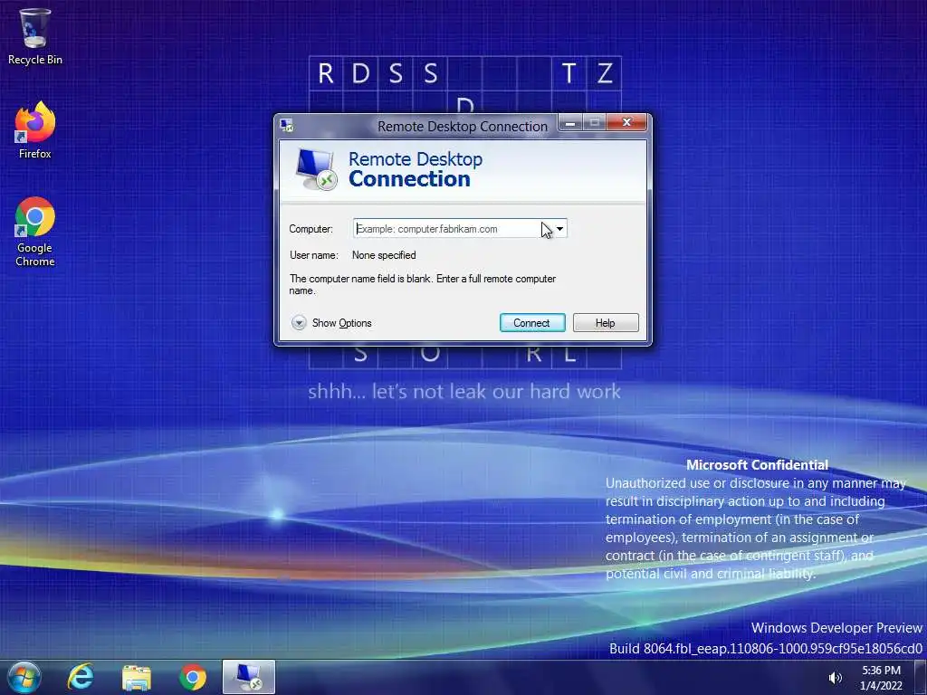
Task: Click the Remote Desktop Connection title text
Action: [463, 127]
